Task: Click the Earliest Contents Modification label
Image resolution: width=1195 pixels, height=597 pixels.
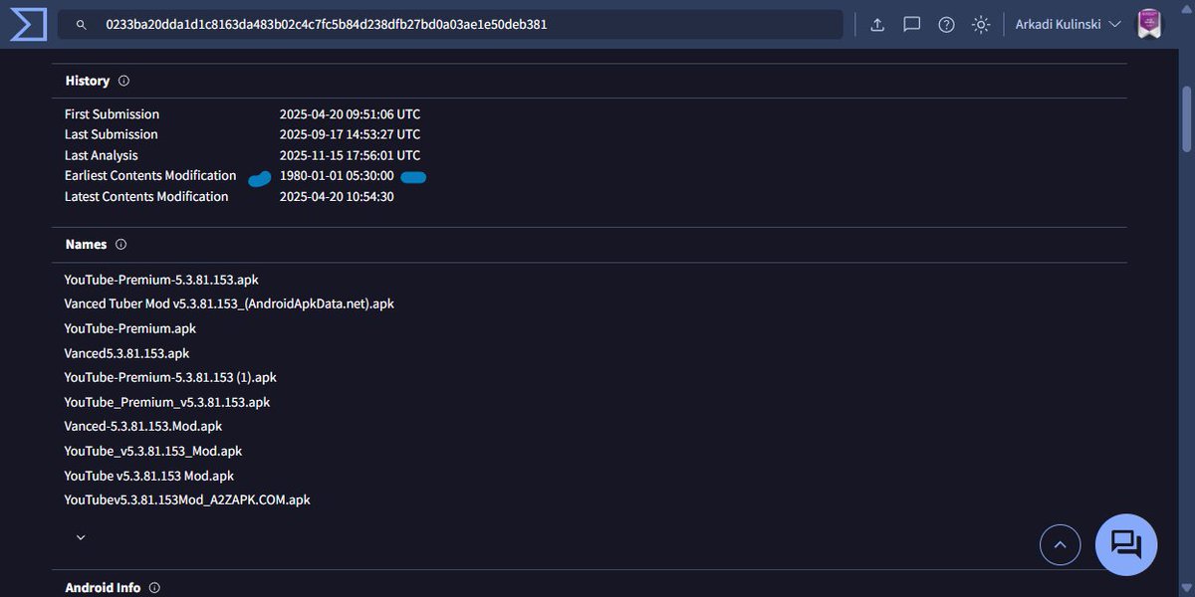Action: (150, 176)
